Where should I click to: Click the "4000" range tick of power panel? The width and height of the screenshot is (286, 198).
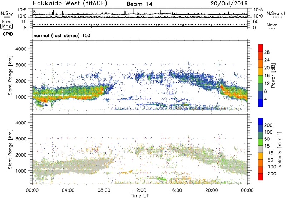(21, 49)
